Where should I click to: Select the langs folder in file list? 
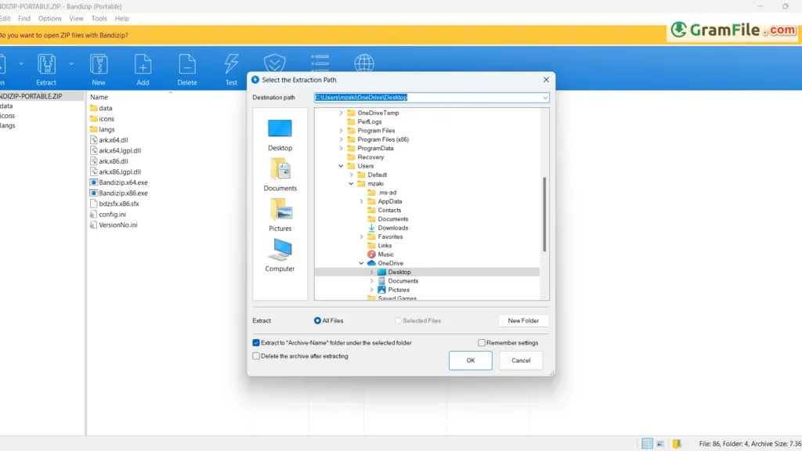103,129
